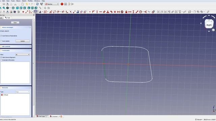The image size is (216, 121).
Task: Enable Auto Update checkbox
Action: (1, 41)
